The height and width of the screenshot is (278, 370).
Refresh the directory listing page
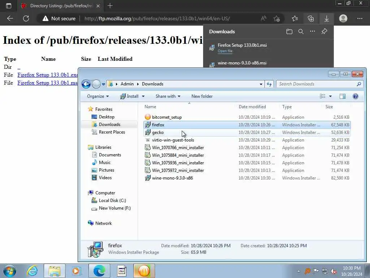tap(26, 18)
